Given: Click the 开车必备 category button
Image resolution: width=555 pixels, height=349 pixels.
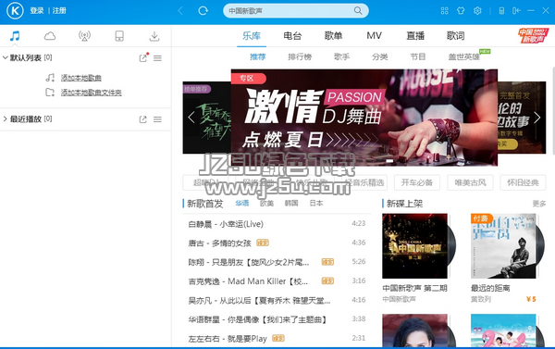Looking at the screenshot, I should 417,182.
